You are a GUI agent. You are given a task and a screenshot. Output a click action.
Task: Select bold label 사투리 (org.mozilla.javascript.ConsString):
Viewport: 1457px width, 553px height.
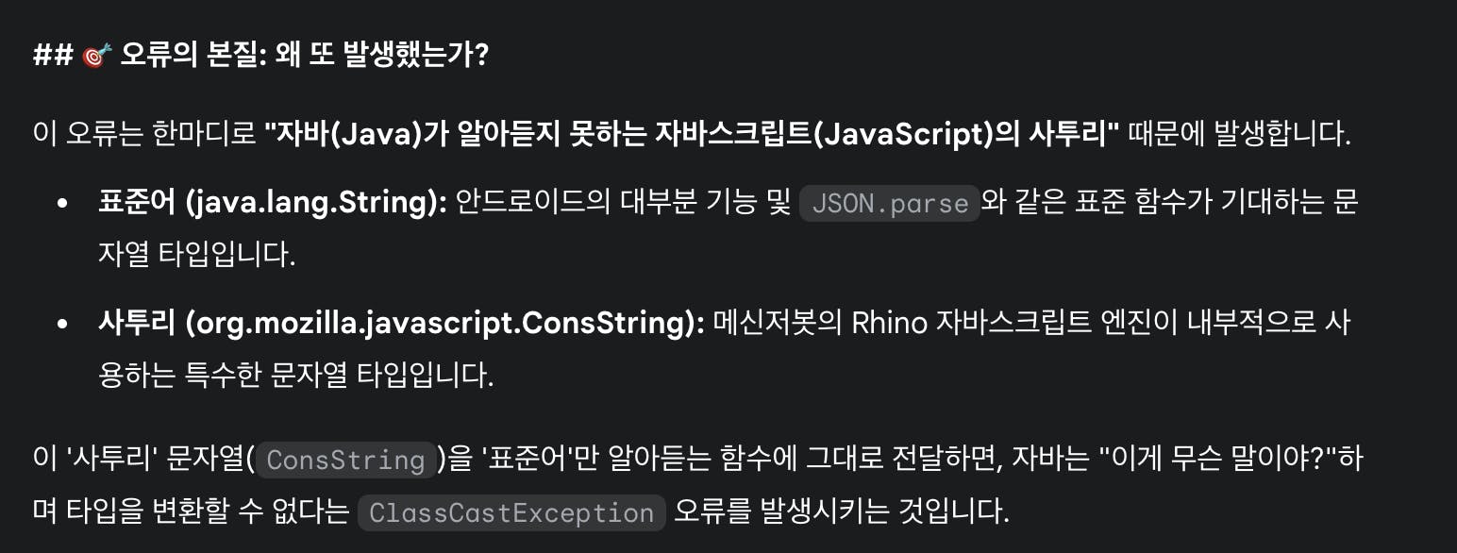pyautogui.click(x=402, y=324)
